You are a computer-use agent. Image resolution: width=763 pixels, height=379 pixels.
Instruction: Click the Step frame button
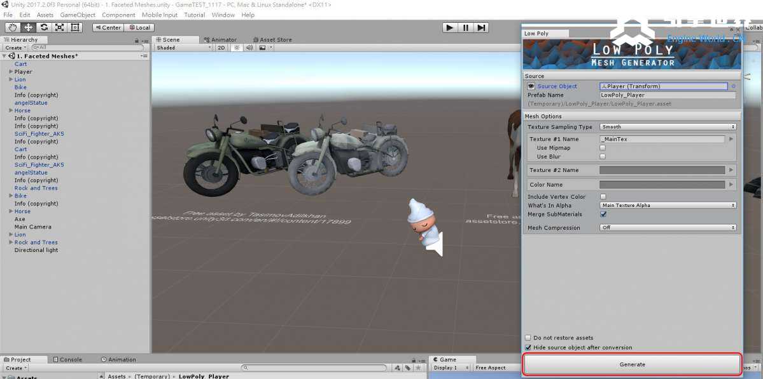tap(480, 28)
